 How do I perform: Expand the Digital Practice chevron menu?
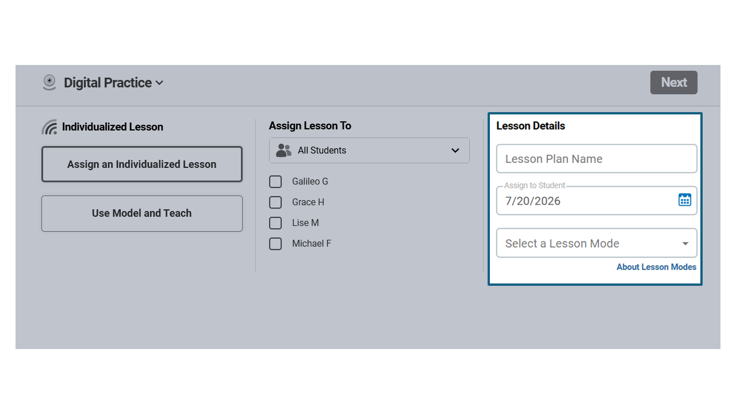click(x=159, y=83)
